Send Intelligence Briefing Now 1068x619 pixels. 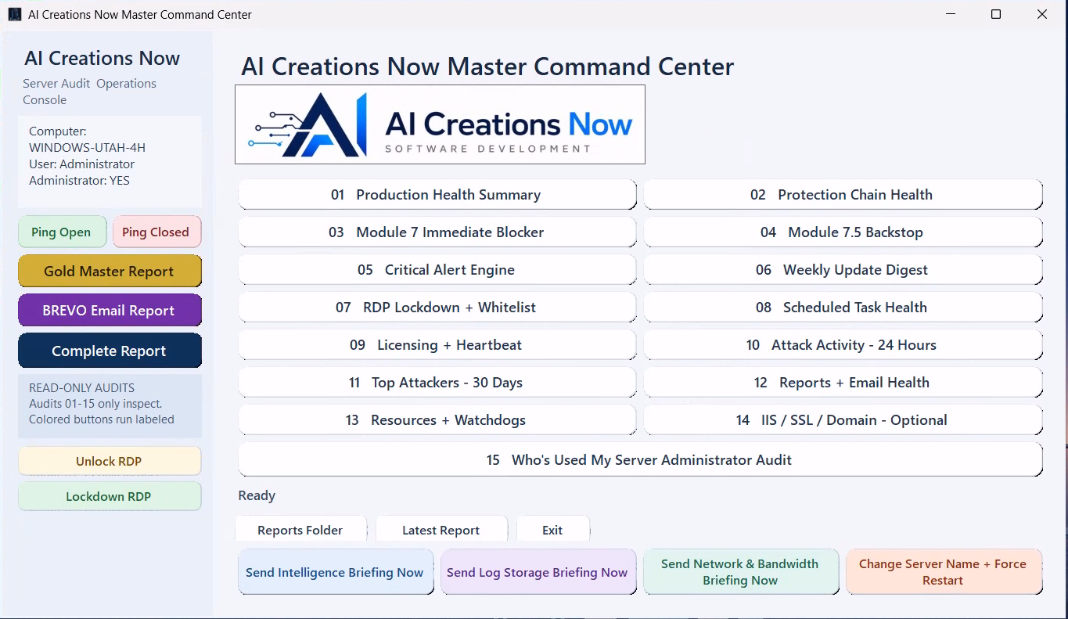[x=335, y=572]
